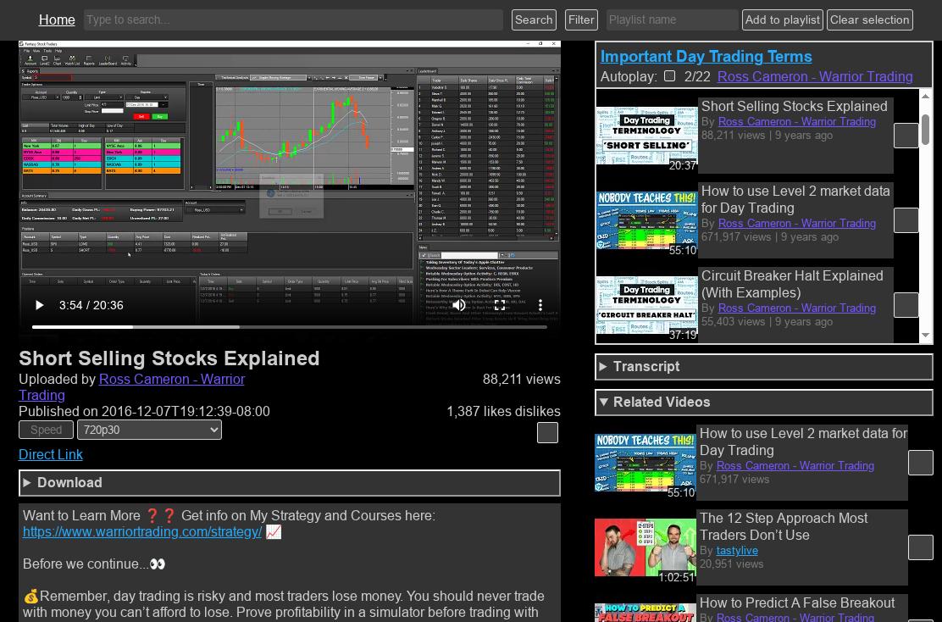This screenshot has width=942, height=622.
Task: Select the checkbox for the Circuit Breaker Halt Explained item
Action: click(x=906, y=305)
